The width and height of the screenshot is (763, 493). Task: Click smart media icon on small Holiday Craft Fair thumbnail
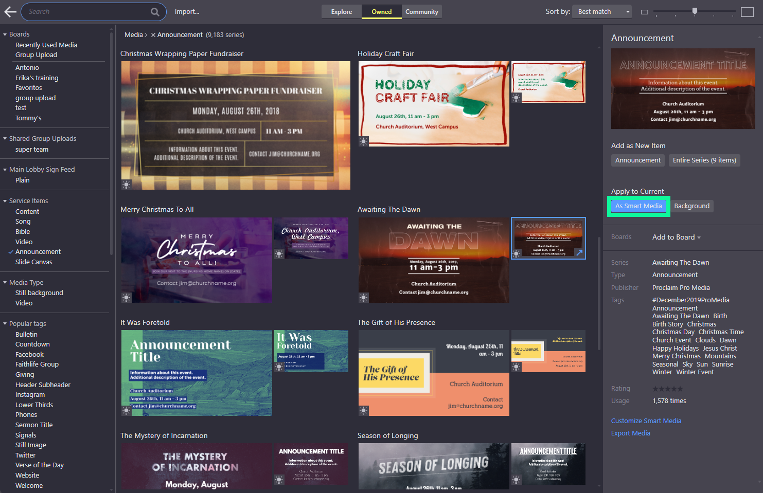517,98
